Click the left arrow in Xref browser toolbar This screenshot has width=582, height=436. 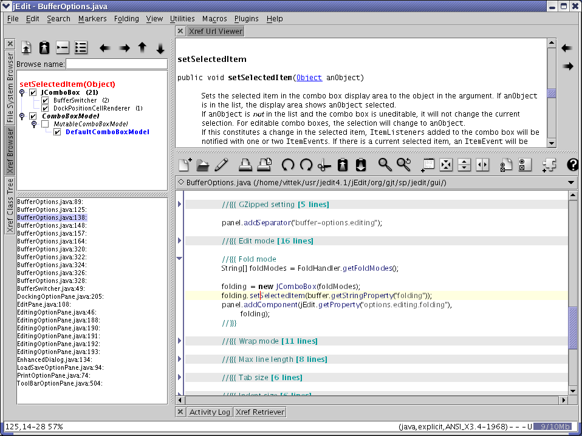[x=104, y=48]
